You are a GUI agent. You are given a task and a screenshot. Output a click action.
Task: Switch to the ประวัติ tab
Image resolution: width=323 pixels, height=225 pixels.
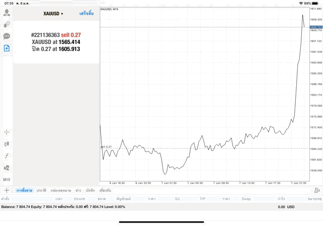tap(41, 190)
